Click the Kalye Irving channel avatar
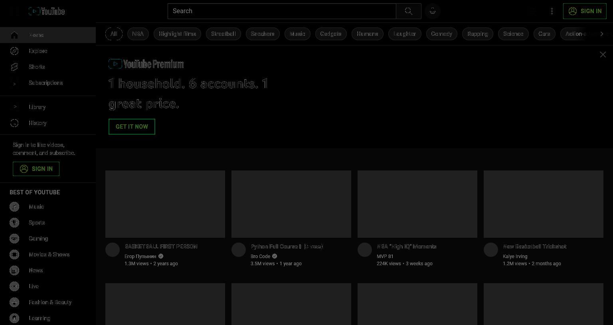613x325 pixels. point(491,250)
